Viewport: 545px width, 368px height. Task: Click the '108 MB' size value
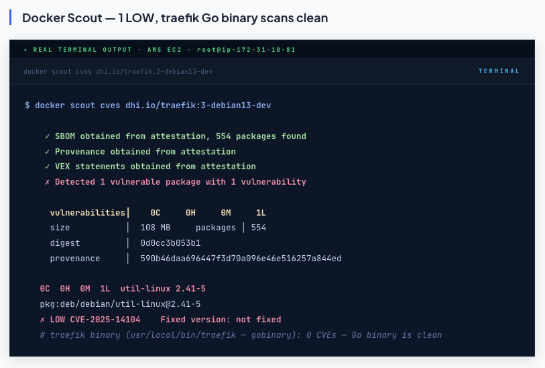click(156, 228)
